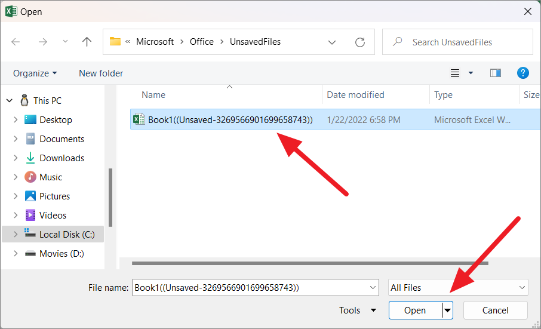
Task: Open Videos in the navigation pane
Action: pos(53,215)
